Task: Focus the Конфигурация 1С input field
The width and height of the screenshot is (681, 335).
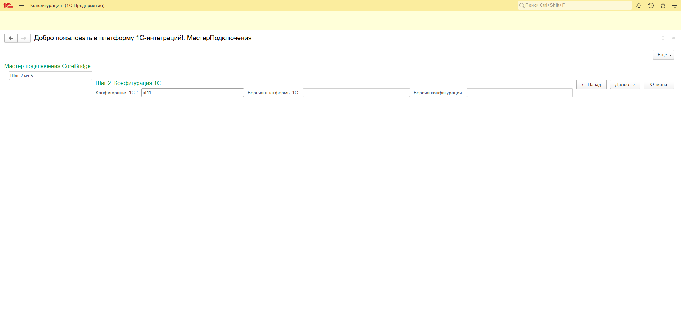Action: 193,93
